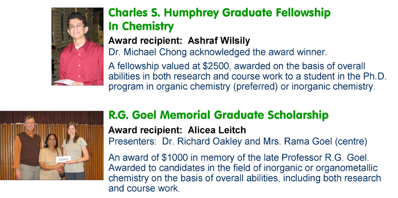Screen dimensions: 398x198
Task: Click the photo of Ashraf Wilsily
Action: click(x=77, y=46)
